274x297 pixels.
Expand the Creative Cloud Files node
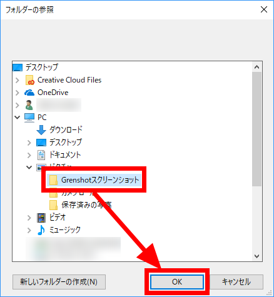point(18,80)
